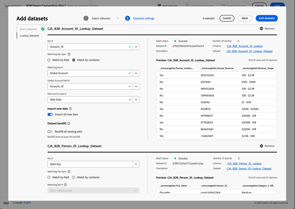Expand the Data source type Web Data dropdown

point(136,100)
